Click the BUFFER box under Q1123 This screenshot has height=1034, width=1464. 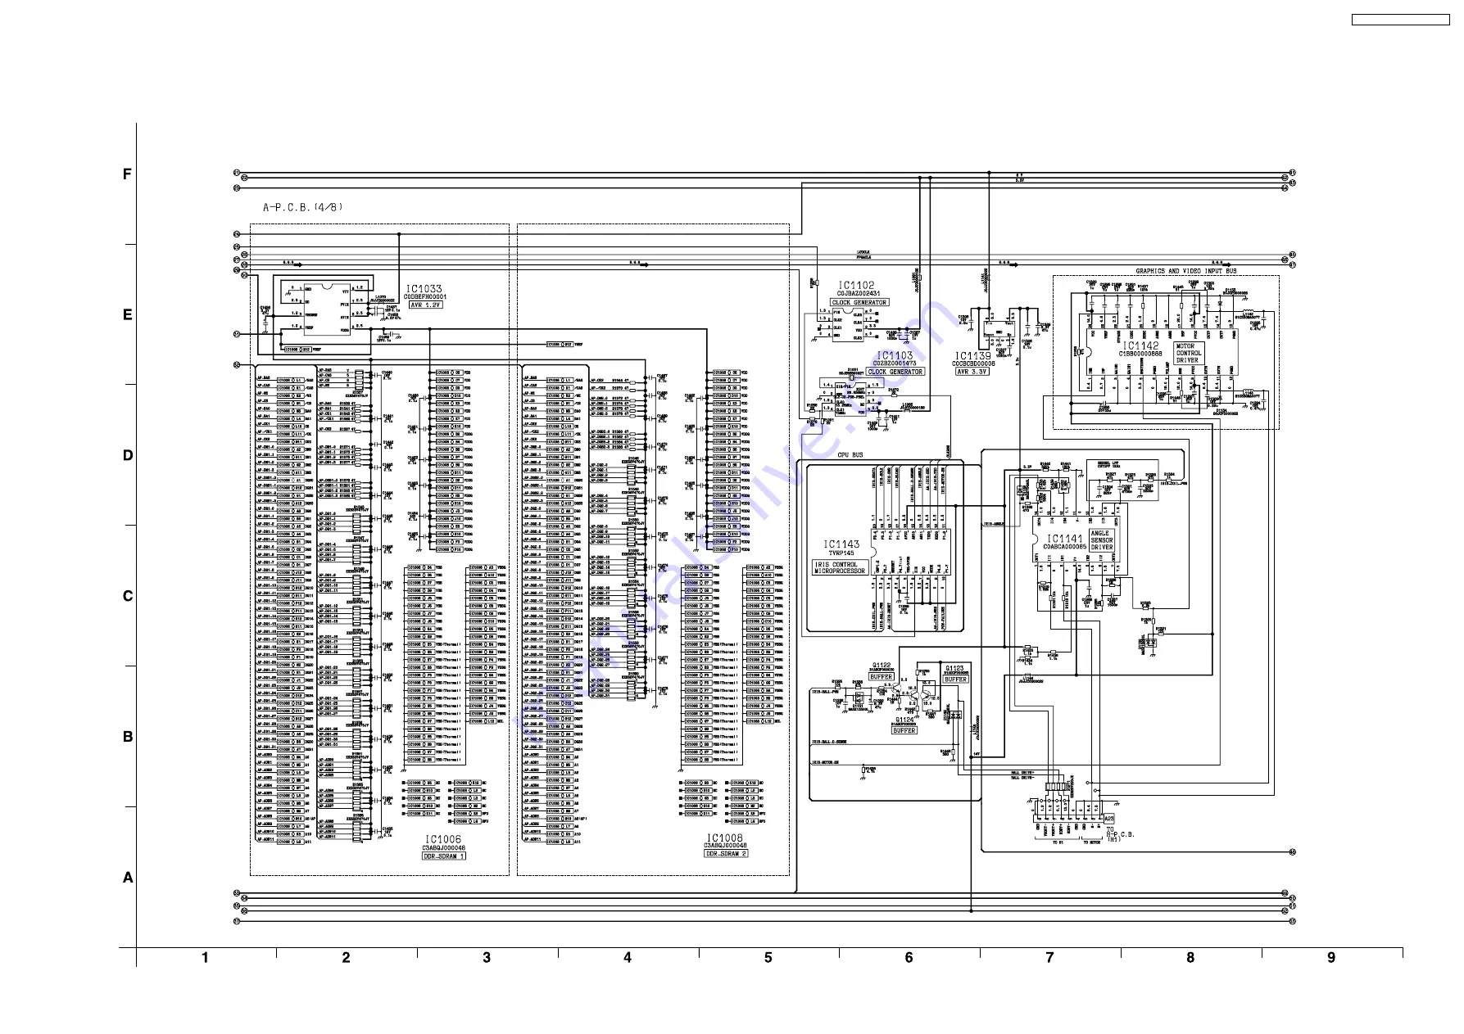pos(955,680)
